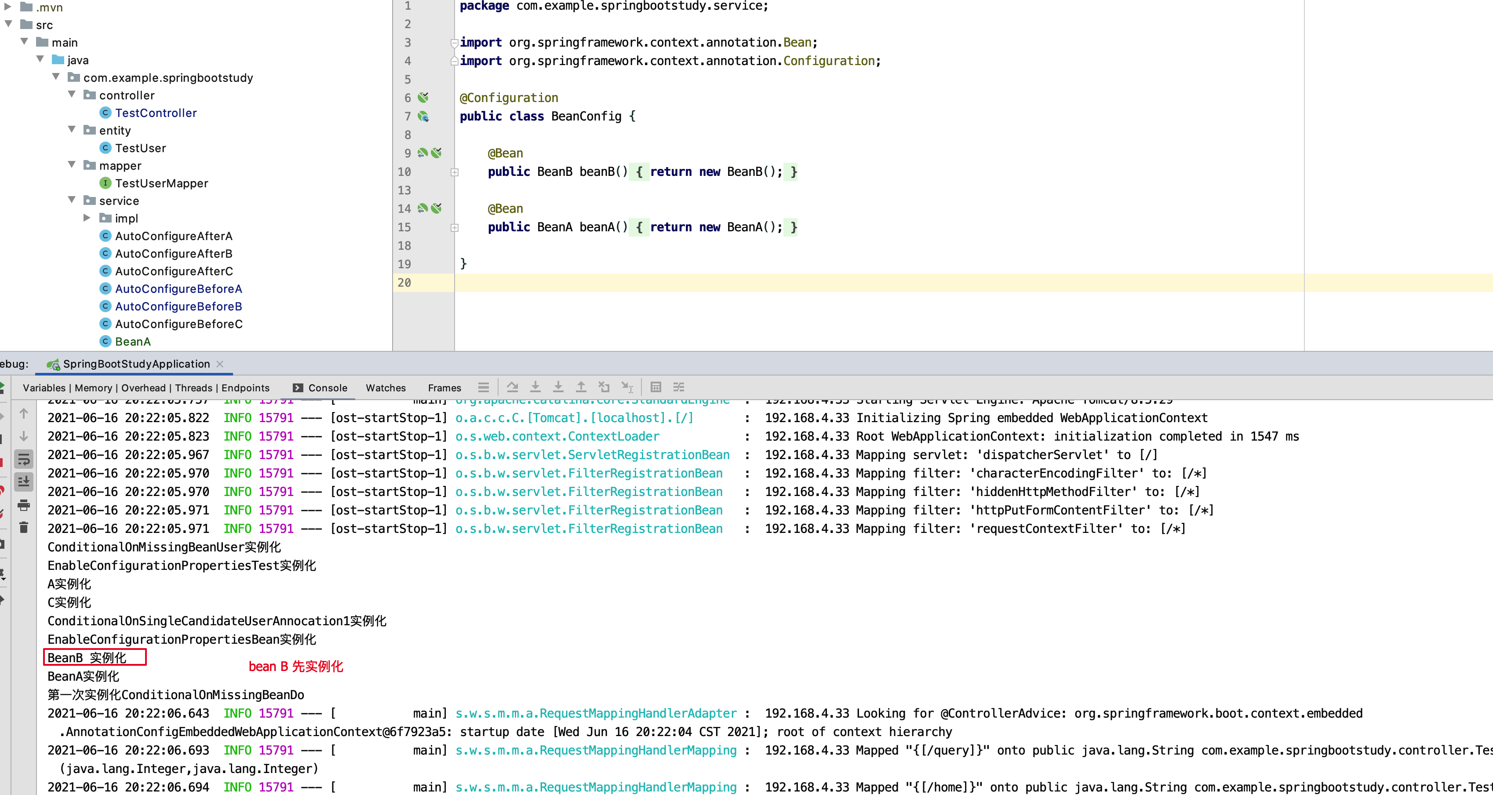Expand the impl folder under service
This screenshot has width=1493, height=795.
coord(87,218)
